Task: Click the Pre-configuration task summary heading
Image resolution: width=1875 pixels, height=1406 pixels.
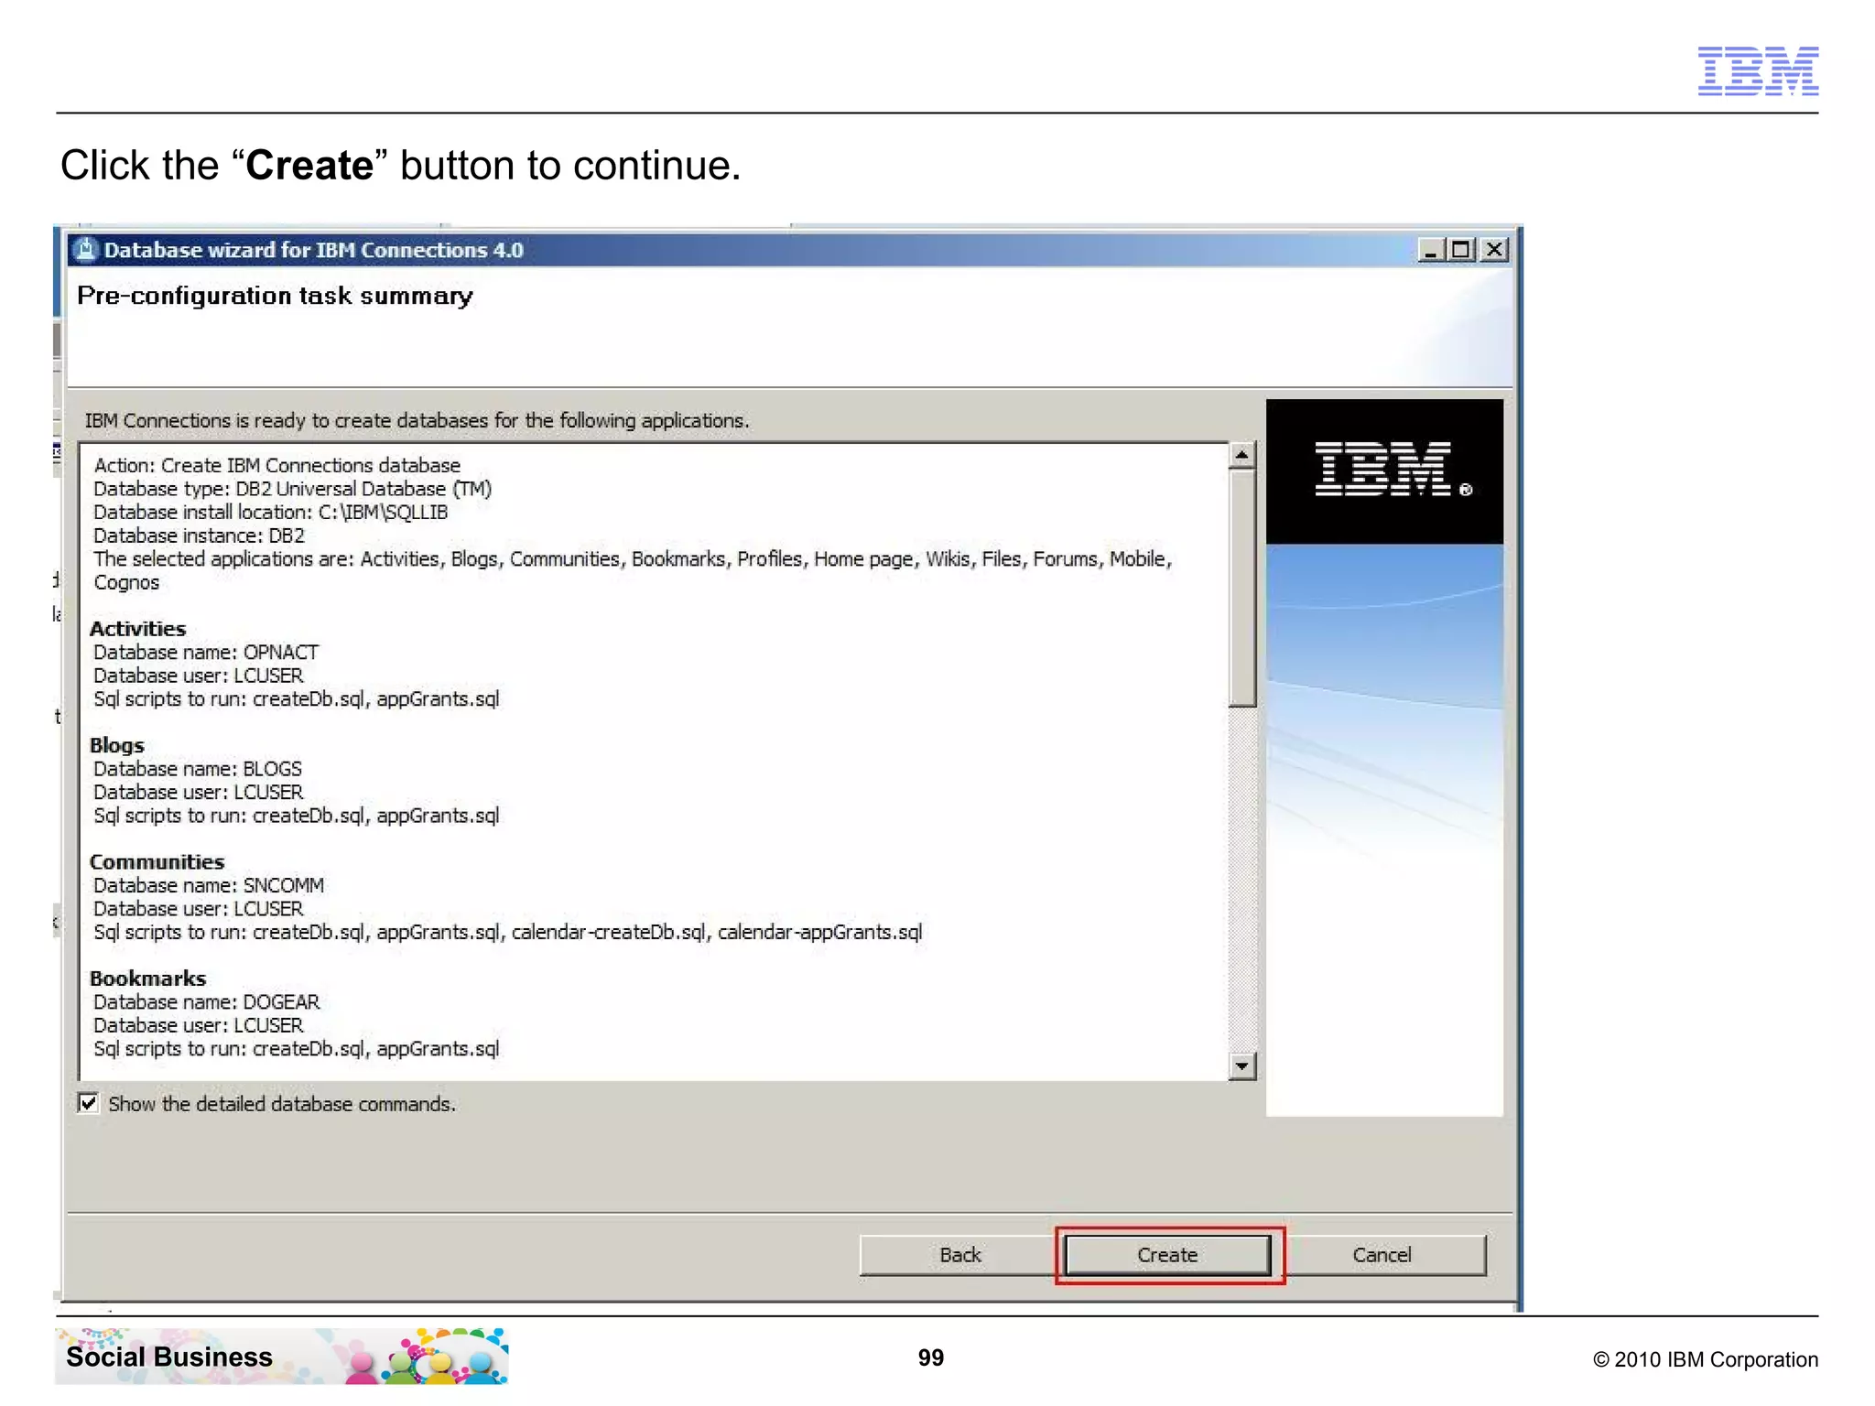Action: click(x=276, y=296)
